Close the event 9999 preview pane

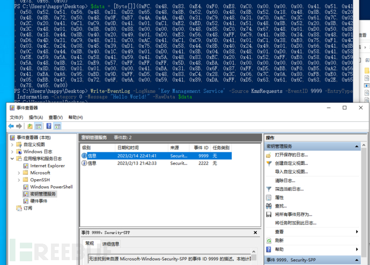255,233
